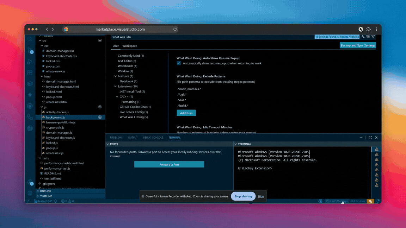This screenshot has width=406, height=228.
Task: Open notifications bell in status bar
Action: point(378,201)
